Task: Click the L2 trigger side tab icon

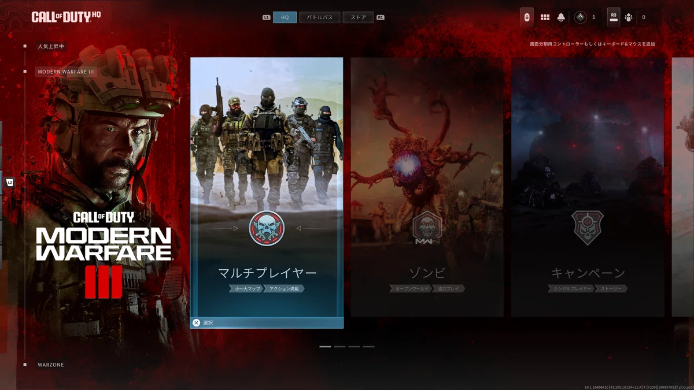Action: pyautogui.click(x=9, y=183)
